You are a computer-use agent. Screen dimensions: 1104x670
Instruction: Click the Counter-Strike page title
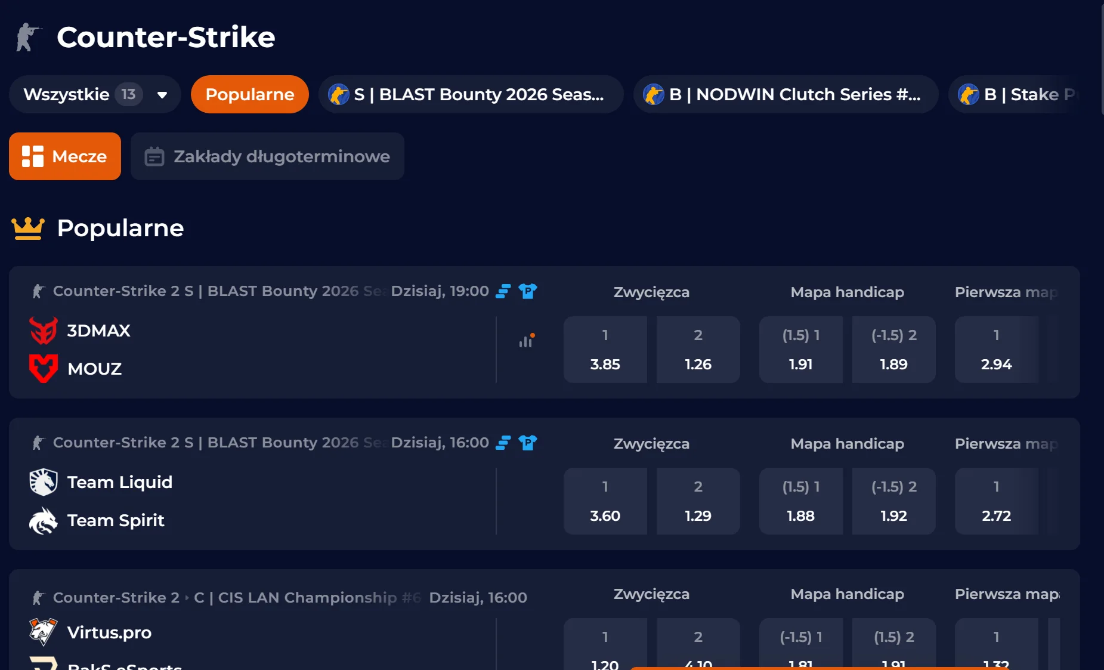166,37
